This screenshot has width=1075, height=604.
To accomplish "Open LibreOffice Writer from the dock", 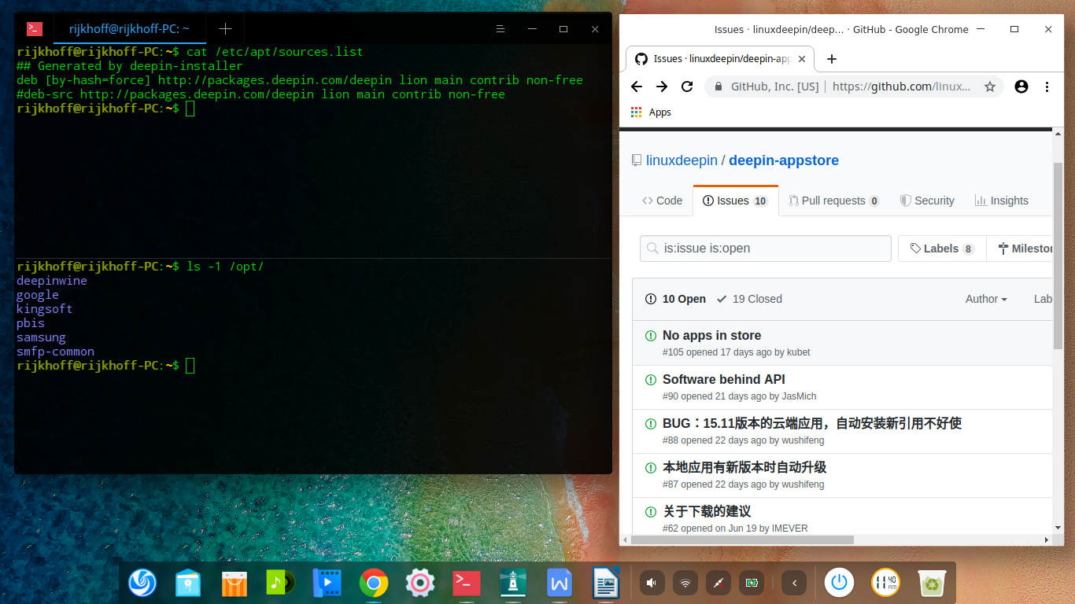I will (606, 583).
